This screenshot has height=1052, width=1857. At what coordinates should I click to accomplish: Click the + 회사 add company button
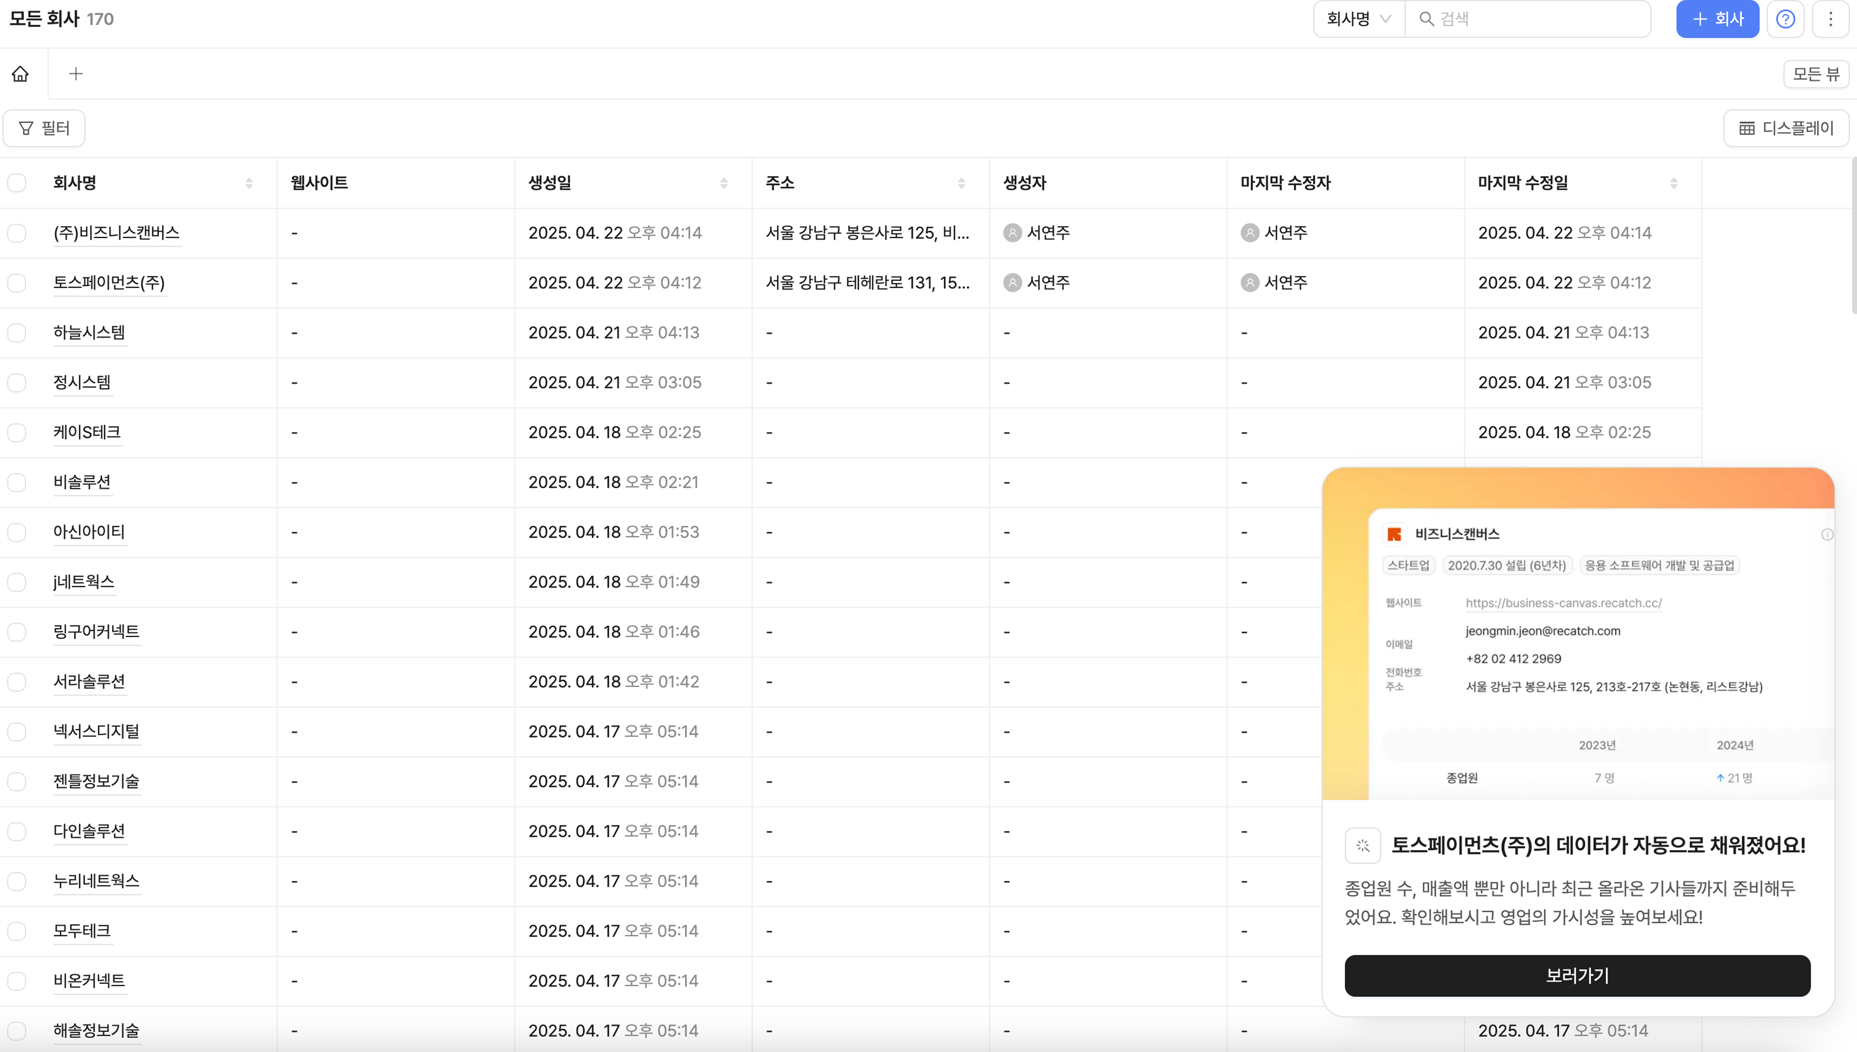click(1717, 19)
